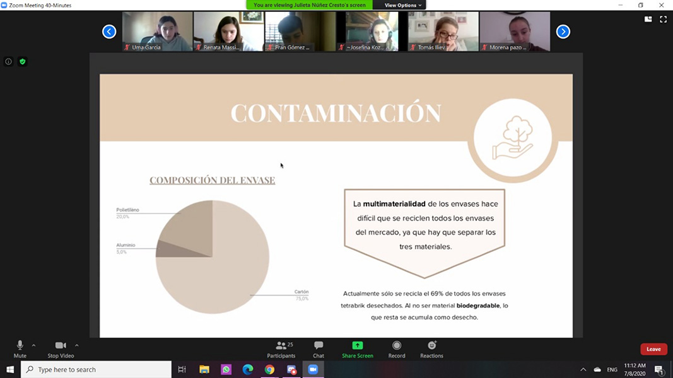The height and width of the screenshot is (378, 673).
Task: Enter full screen mode
Action: click(x=663, y=20)
